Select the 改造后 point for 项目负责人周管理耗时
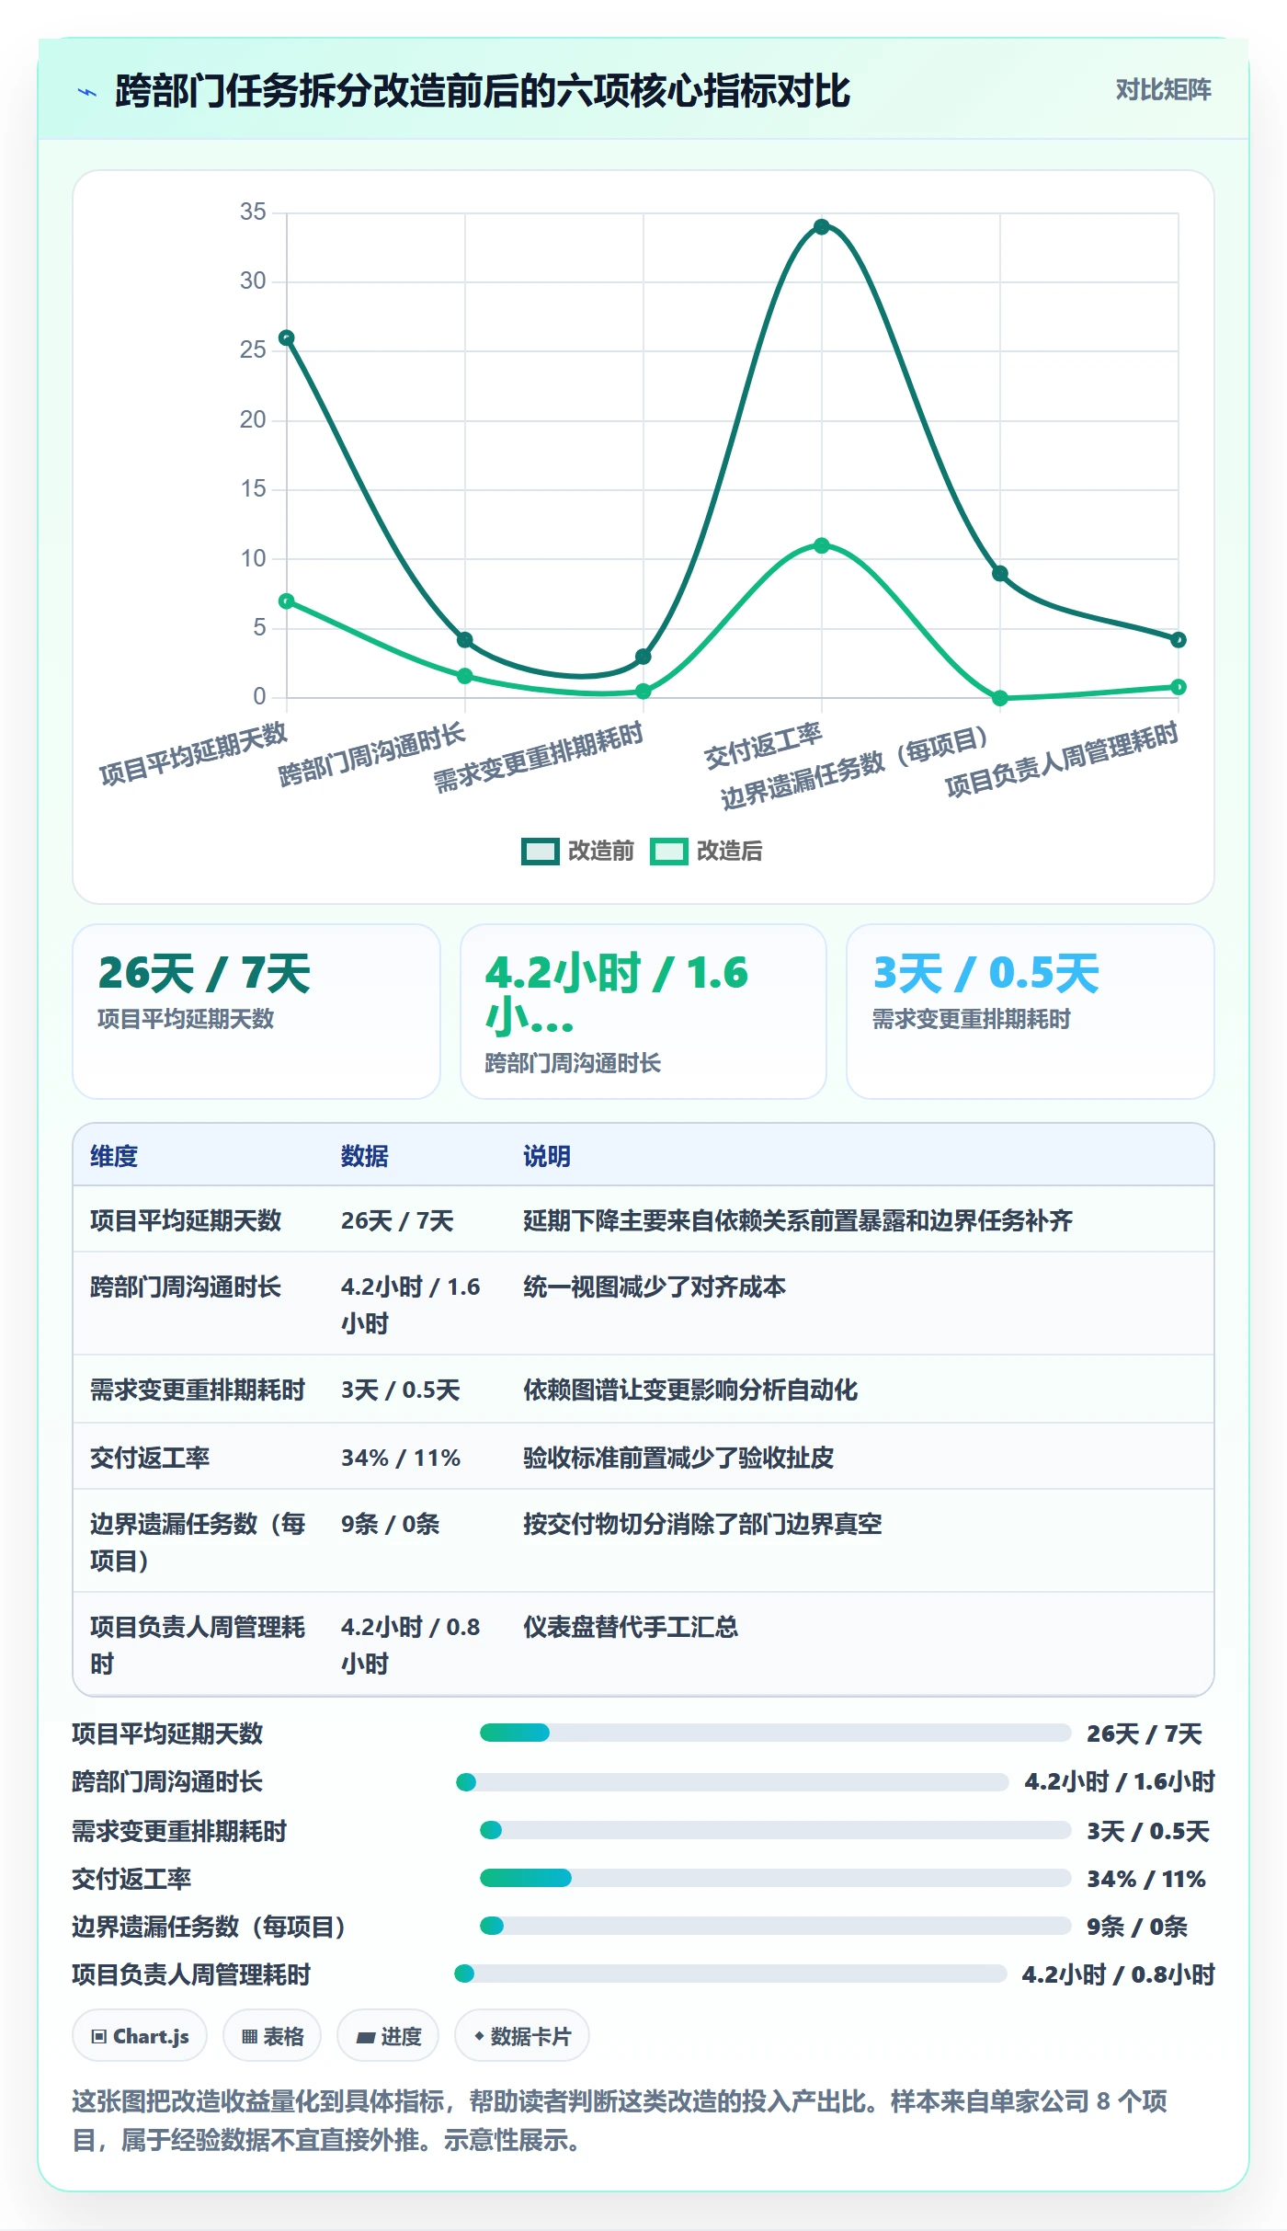This screenshot has width=1287, height=2231. point(1179,687)
